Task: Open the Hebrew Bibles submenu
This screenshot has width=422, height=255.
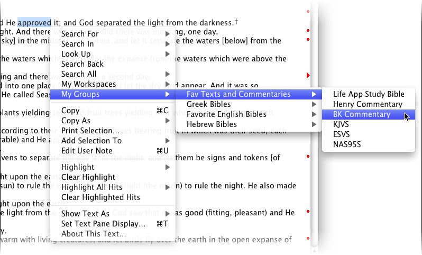Action: [x=212, y=124]
